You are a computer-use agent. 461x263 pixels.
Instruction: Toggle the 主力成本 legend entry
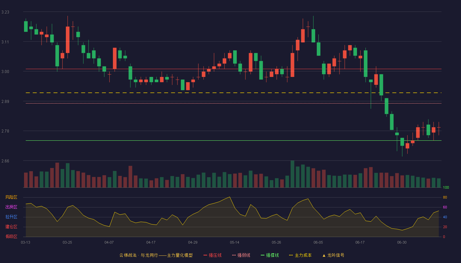[x=300, y=255]
